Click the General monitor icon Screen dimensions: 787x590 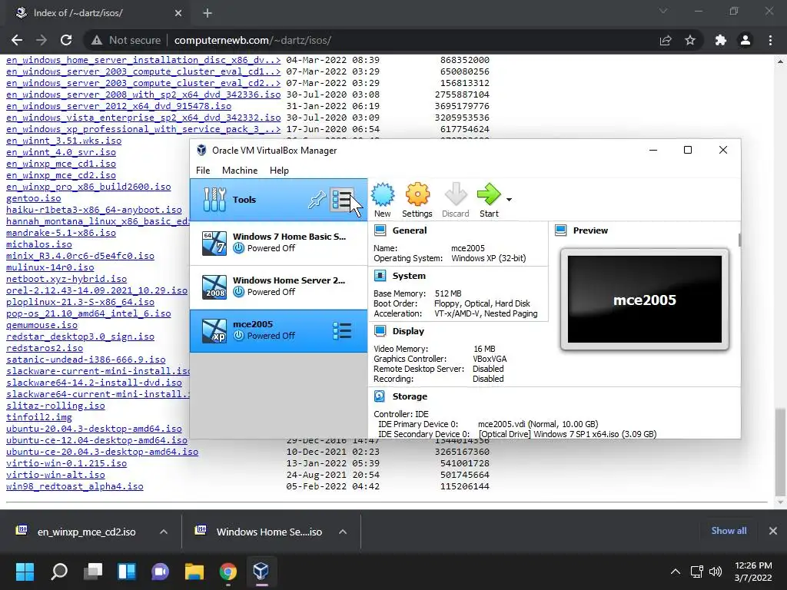[x=380, y=230]
